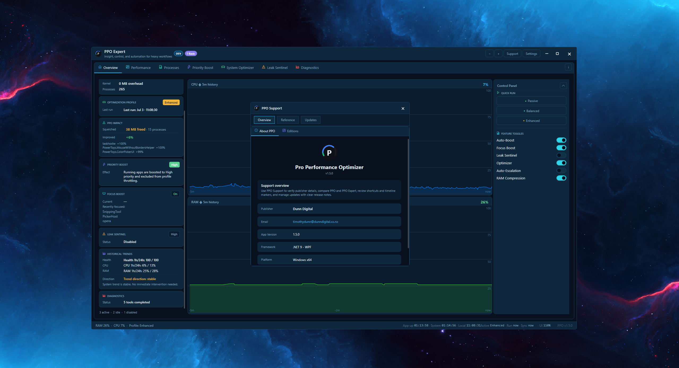
Task: Click the System Optimizer tab's gamepad icon
Action: point(223,67)
